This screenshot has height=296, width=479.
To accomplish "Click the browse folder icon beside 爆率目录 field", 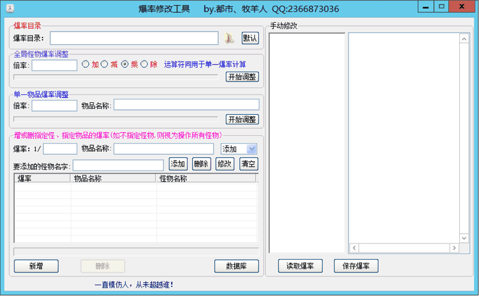I will pyautogui.click(x=230, y=38).
